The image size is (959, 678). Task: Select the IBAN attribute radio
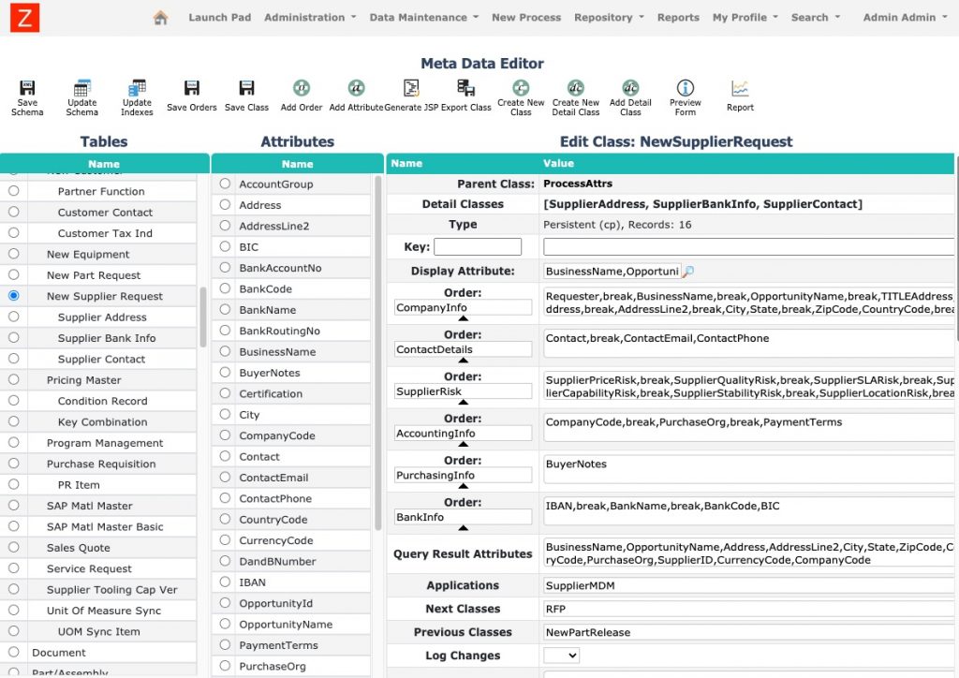click(225, 582)
